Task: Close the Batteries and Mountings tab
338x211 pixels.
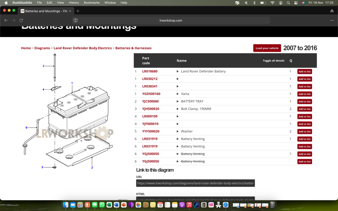Action: pyautogui.click(x=70, y=11)
